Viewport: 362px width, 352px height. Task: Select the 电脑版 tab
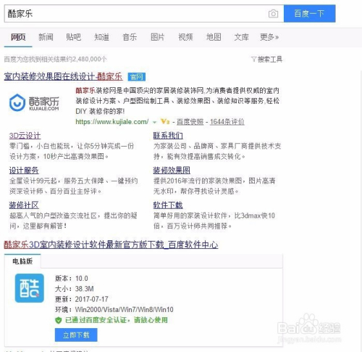coord(22,261)
